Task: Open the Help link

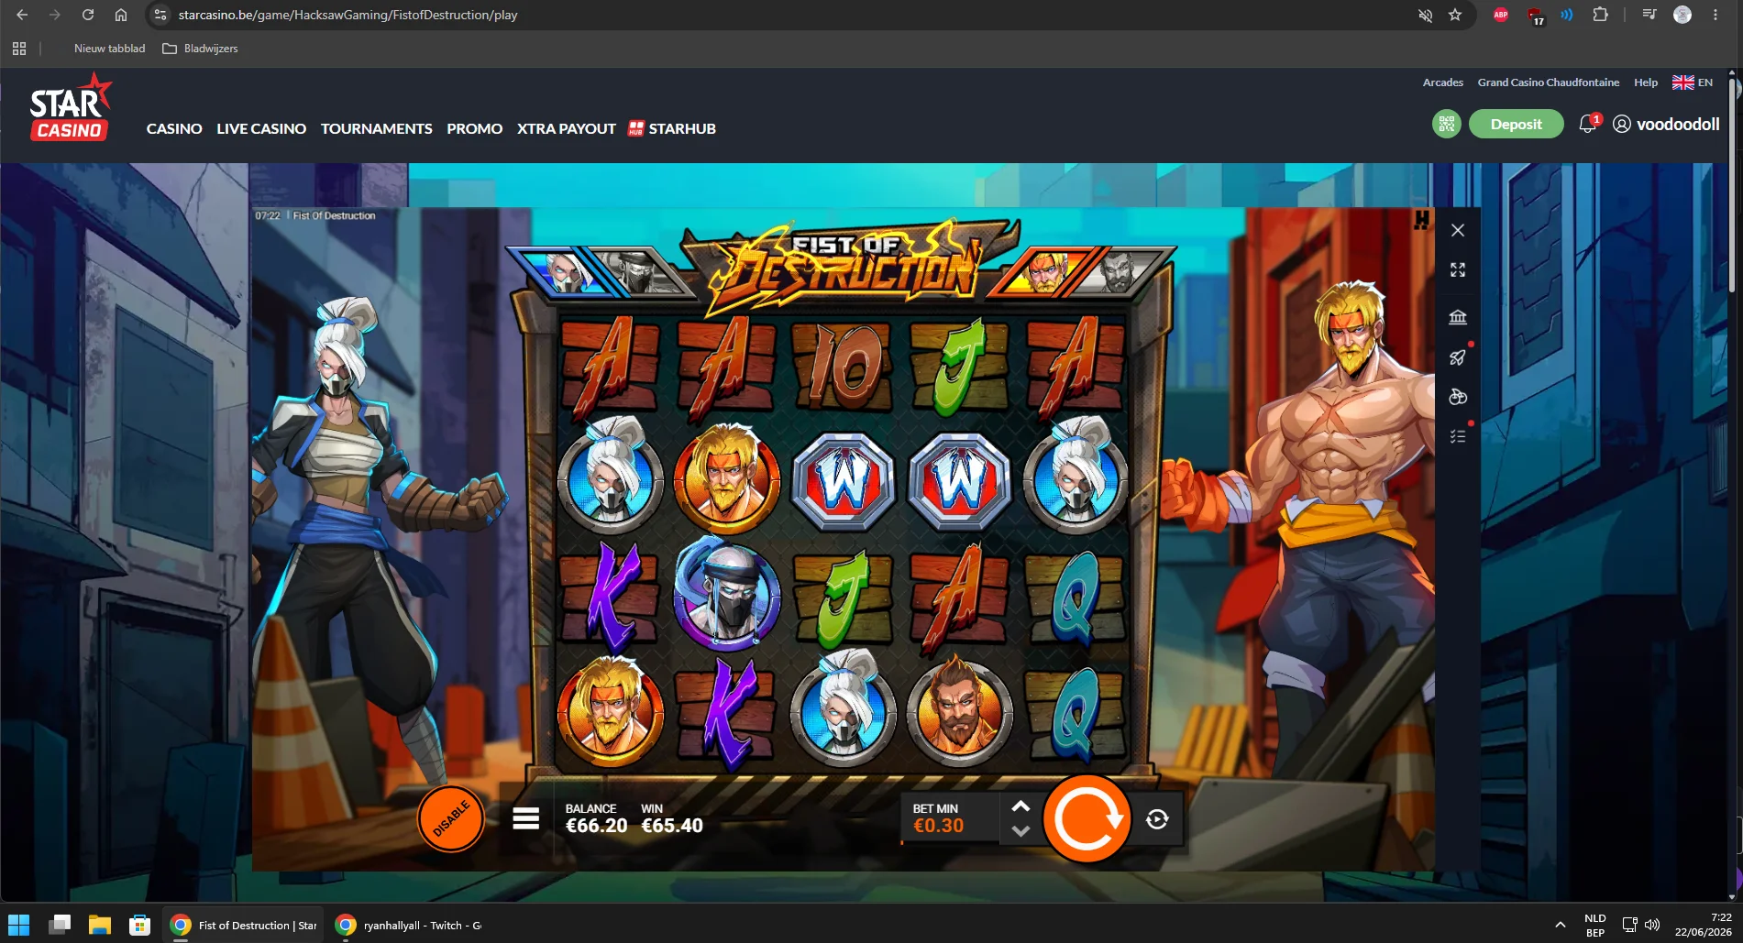Action: [x=1646, y=82]
